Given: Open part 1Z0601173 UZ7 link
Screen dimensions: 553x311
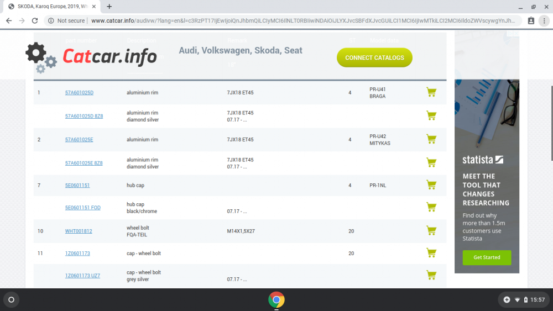Looking at the screenshot, I should coord(82,276).
